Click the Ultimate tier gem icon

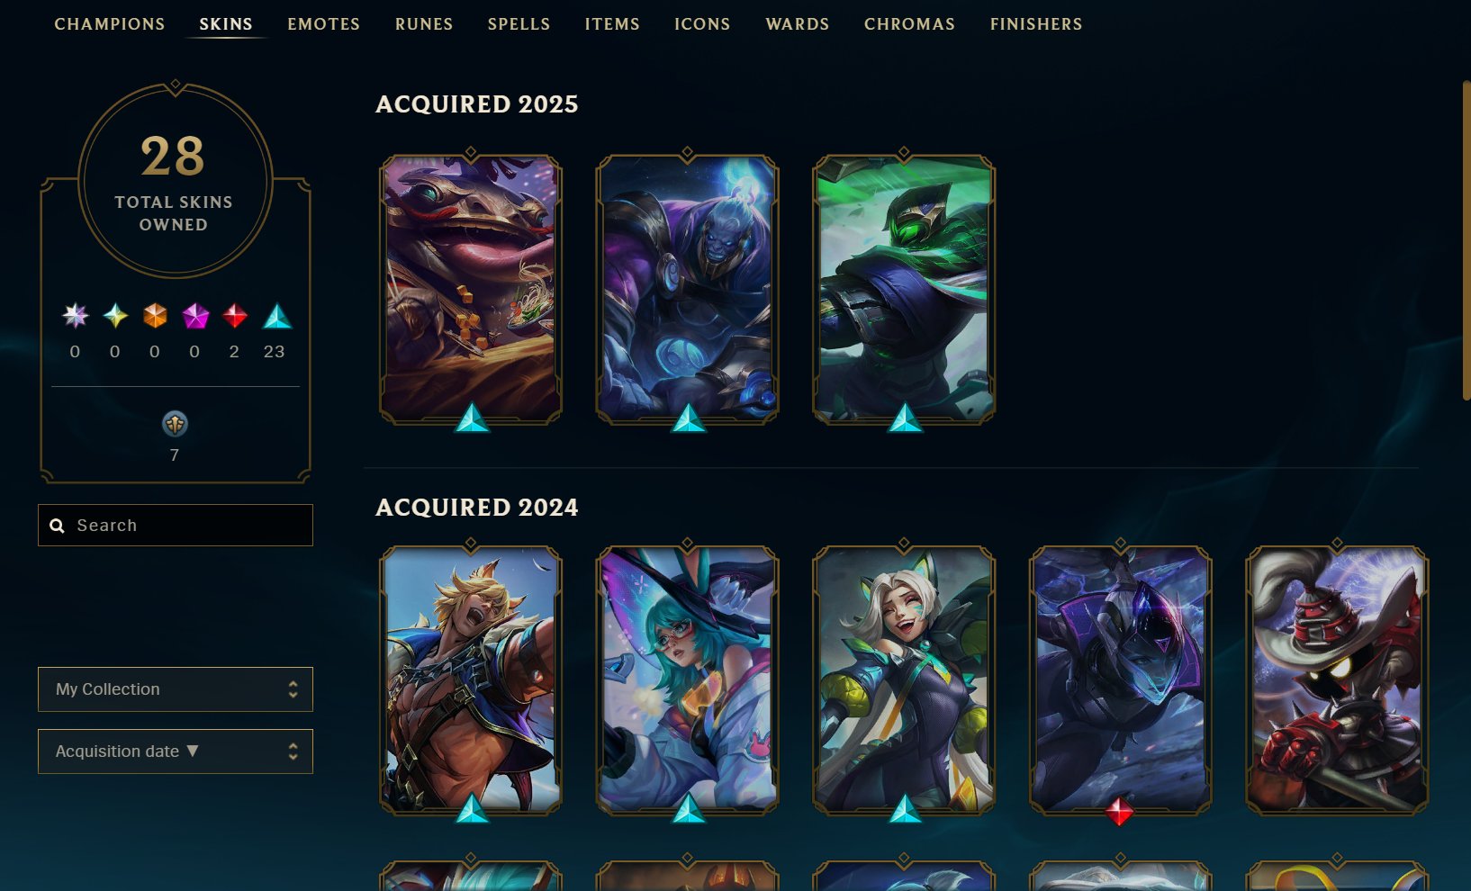76,316
